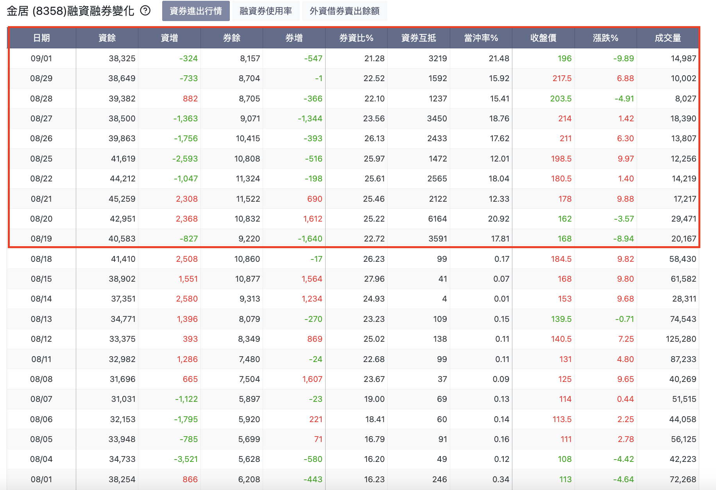Select the 08/18 date cell
The width and height of the screenshot is (716, 490).
[41, 259]
